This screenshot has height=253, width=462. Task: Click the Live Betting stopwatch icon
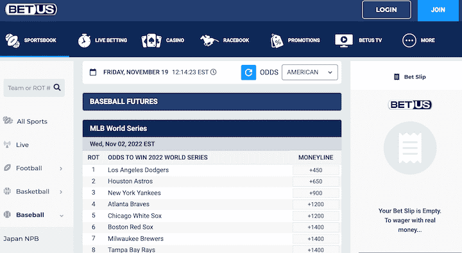point(84,40)
